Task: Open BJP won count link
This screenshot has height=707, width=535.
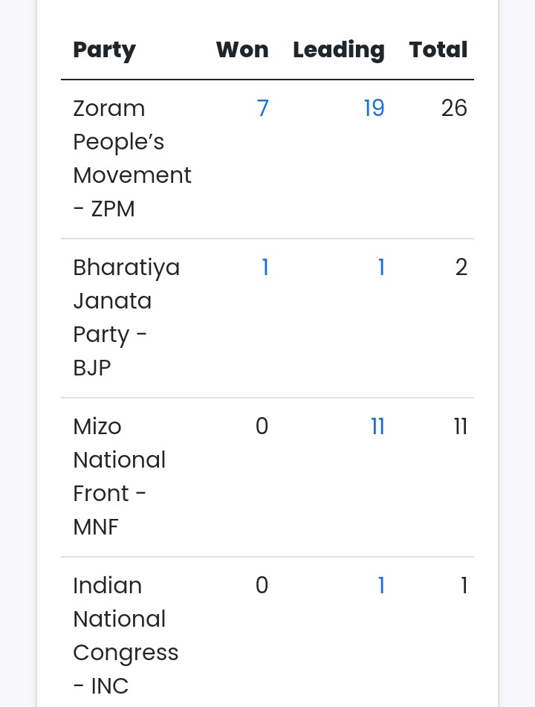Action: 265,268
